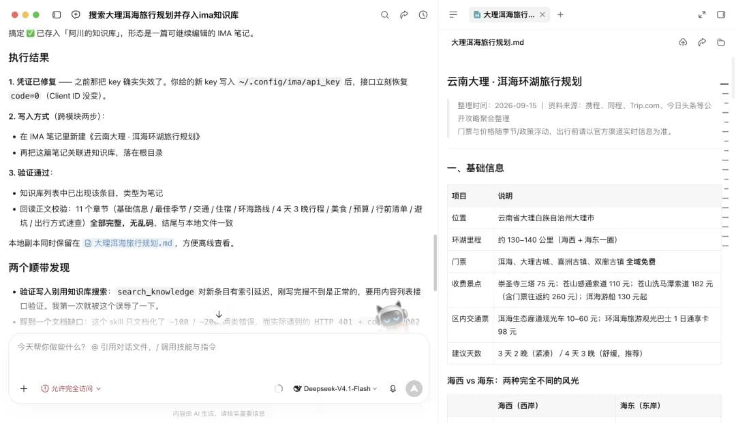Click the 大理洱海旅行规划.md filename header
Viewport: 736px width, 423px height.
tap(487, 42)
